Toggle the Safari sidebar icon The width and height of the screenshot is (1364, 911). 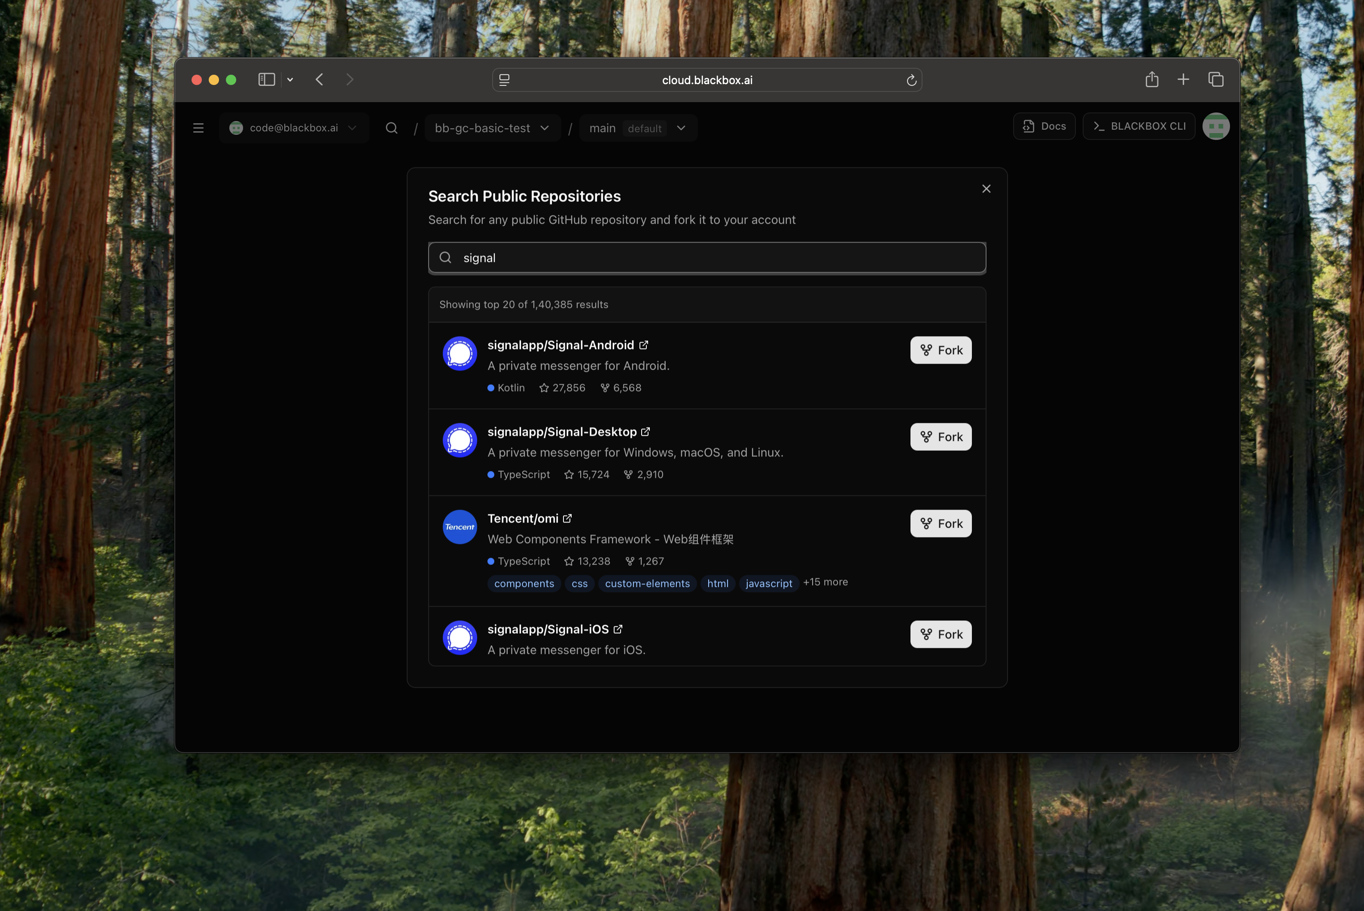pos(266,79)
